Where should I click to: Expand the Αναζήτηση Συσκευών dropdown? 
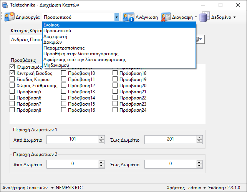[52, 188]
